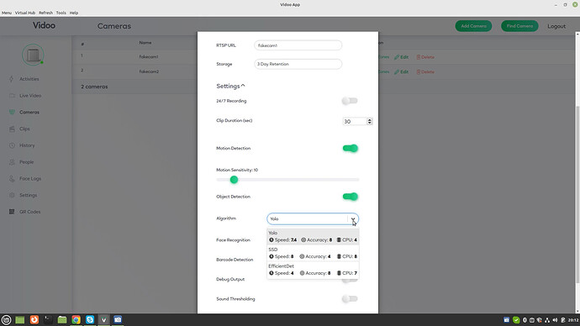Open Skype from the taskbar

coord(90,320)
